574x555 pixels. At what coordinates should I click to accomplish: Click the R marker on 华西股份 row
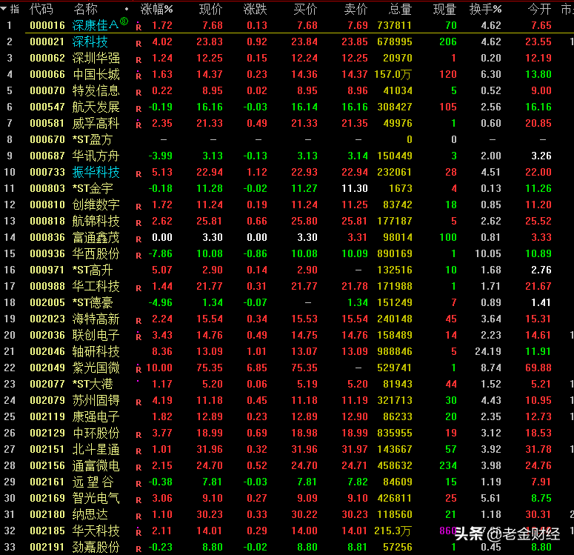tap(139, 256)
